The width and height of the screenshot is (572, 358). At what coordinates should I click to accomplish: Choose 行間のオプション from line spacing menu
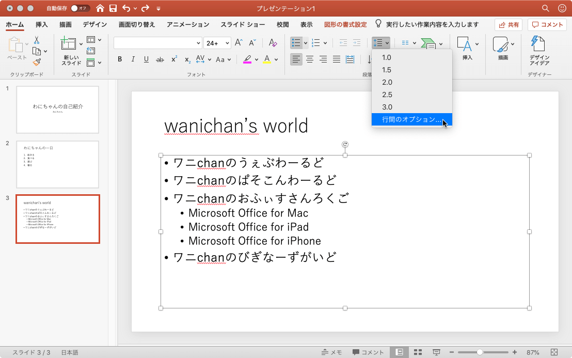pos(411,119)
